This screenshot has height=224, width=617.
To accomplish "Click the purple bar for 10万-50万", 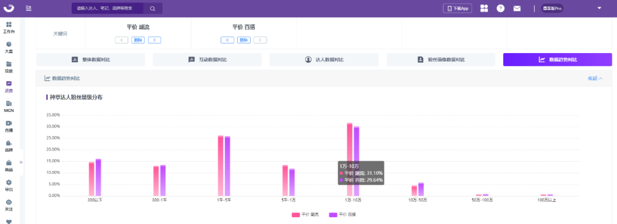I will tap(421, 189).
